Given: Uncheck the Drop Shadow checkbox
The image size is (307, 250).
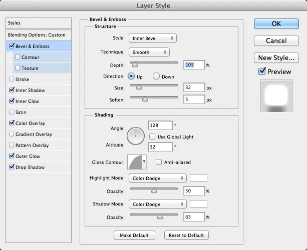Looking at the screenshot, I should point(12,167).
